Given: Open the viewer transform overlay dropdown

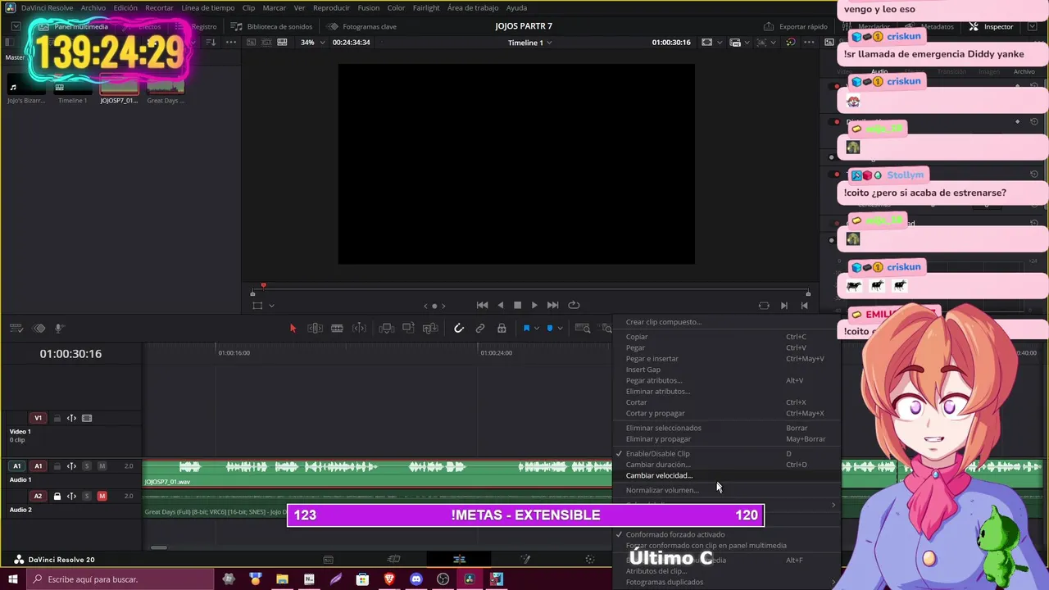Looking at the screenshot, I should click(x=271, y=306).
